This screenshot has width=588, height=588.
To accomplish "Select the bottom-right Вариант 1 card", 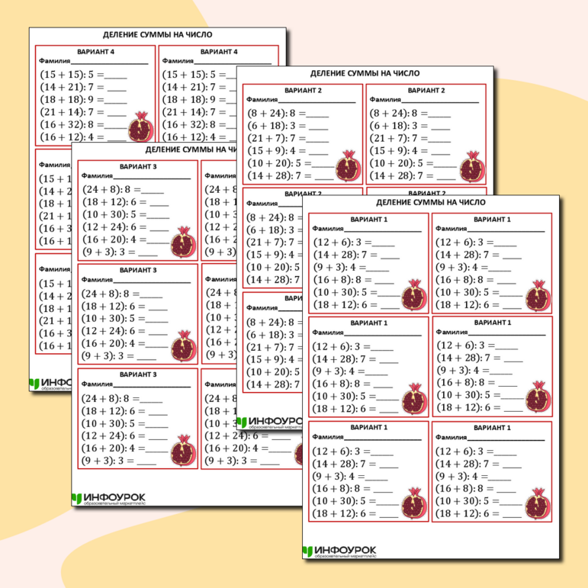I will point(493,471).
